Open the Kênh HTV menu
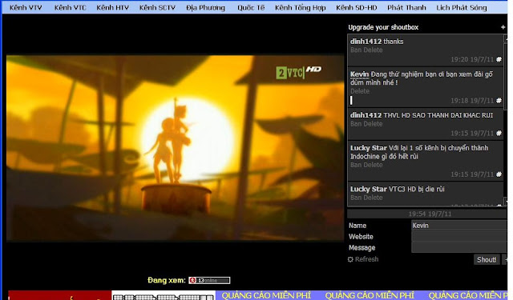The width and height of the screenshot is (513, 300). (x=112, y=7)
